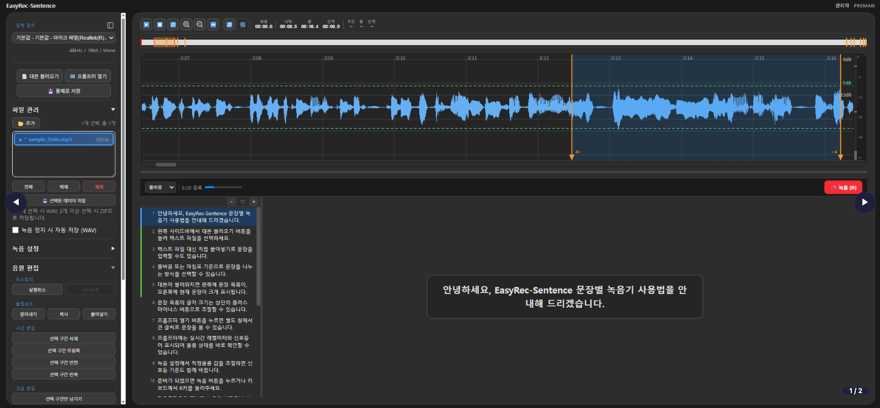This screenshot has height=408, width=880.
Task: Click the Stop playback icon
Action: 159,25
